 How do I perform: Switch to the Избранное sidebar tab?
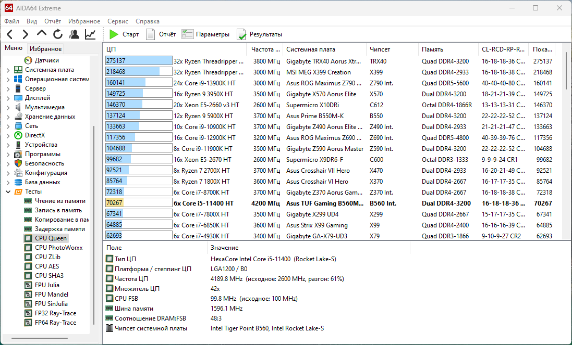click(45, 49)
